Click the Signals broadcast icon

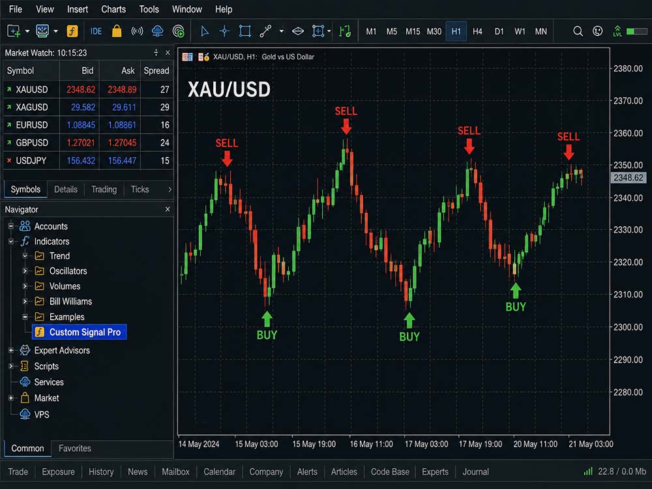pyautogui.click(x=137, y=31)
